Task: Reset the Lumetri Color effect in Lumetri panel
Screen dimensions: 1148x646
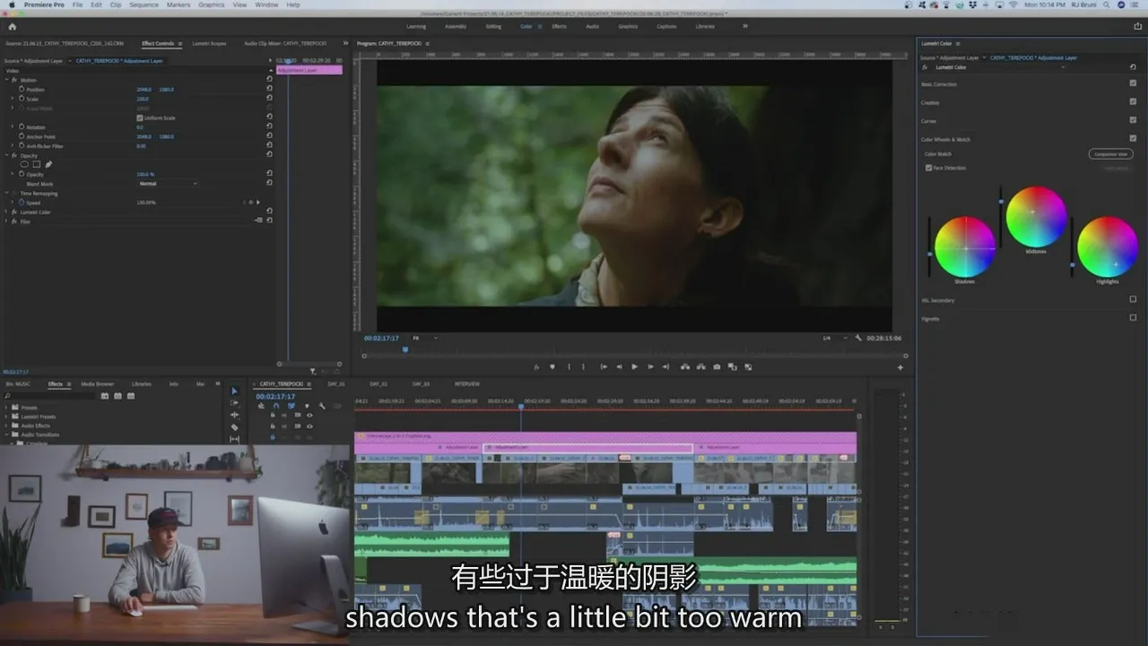Action: [1133, 67]
